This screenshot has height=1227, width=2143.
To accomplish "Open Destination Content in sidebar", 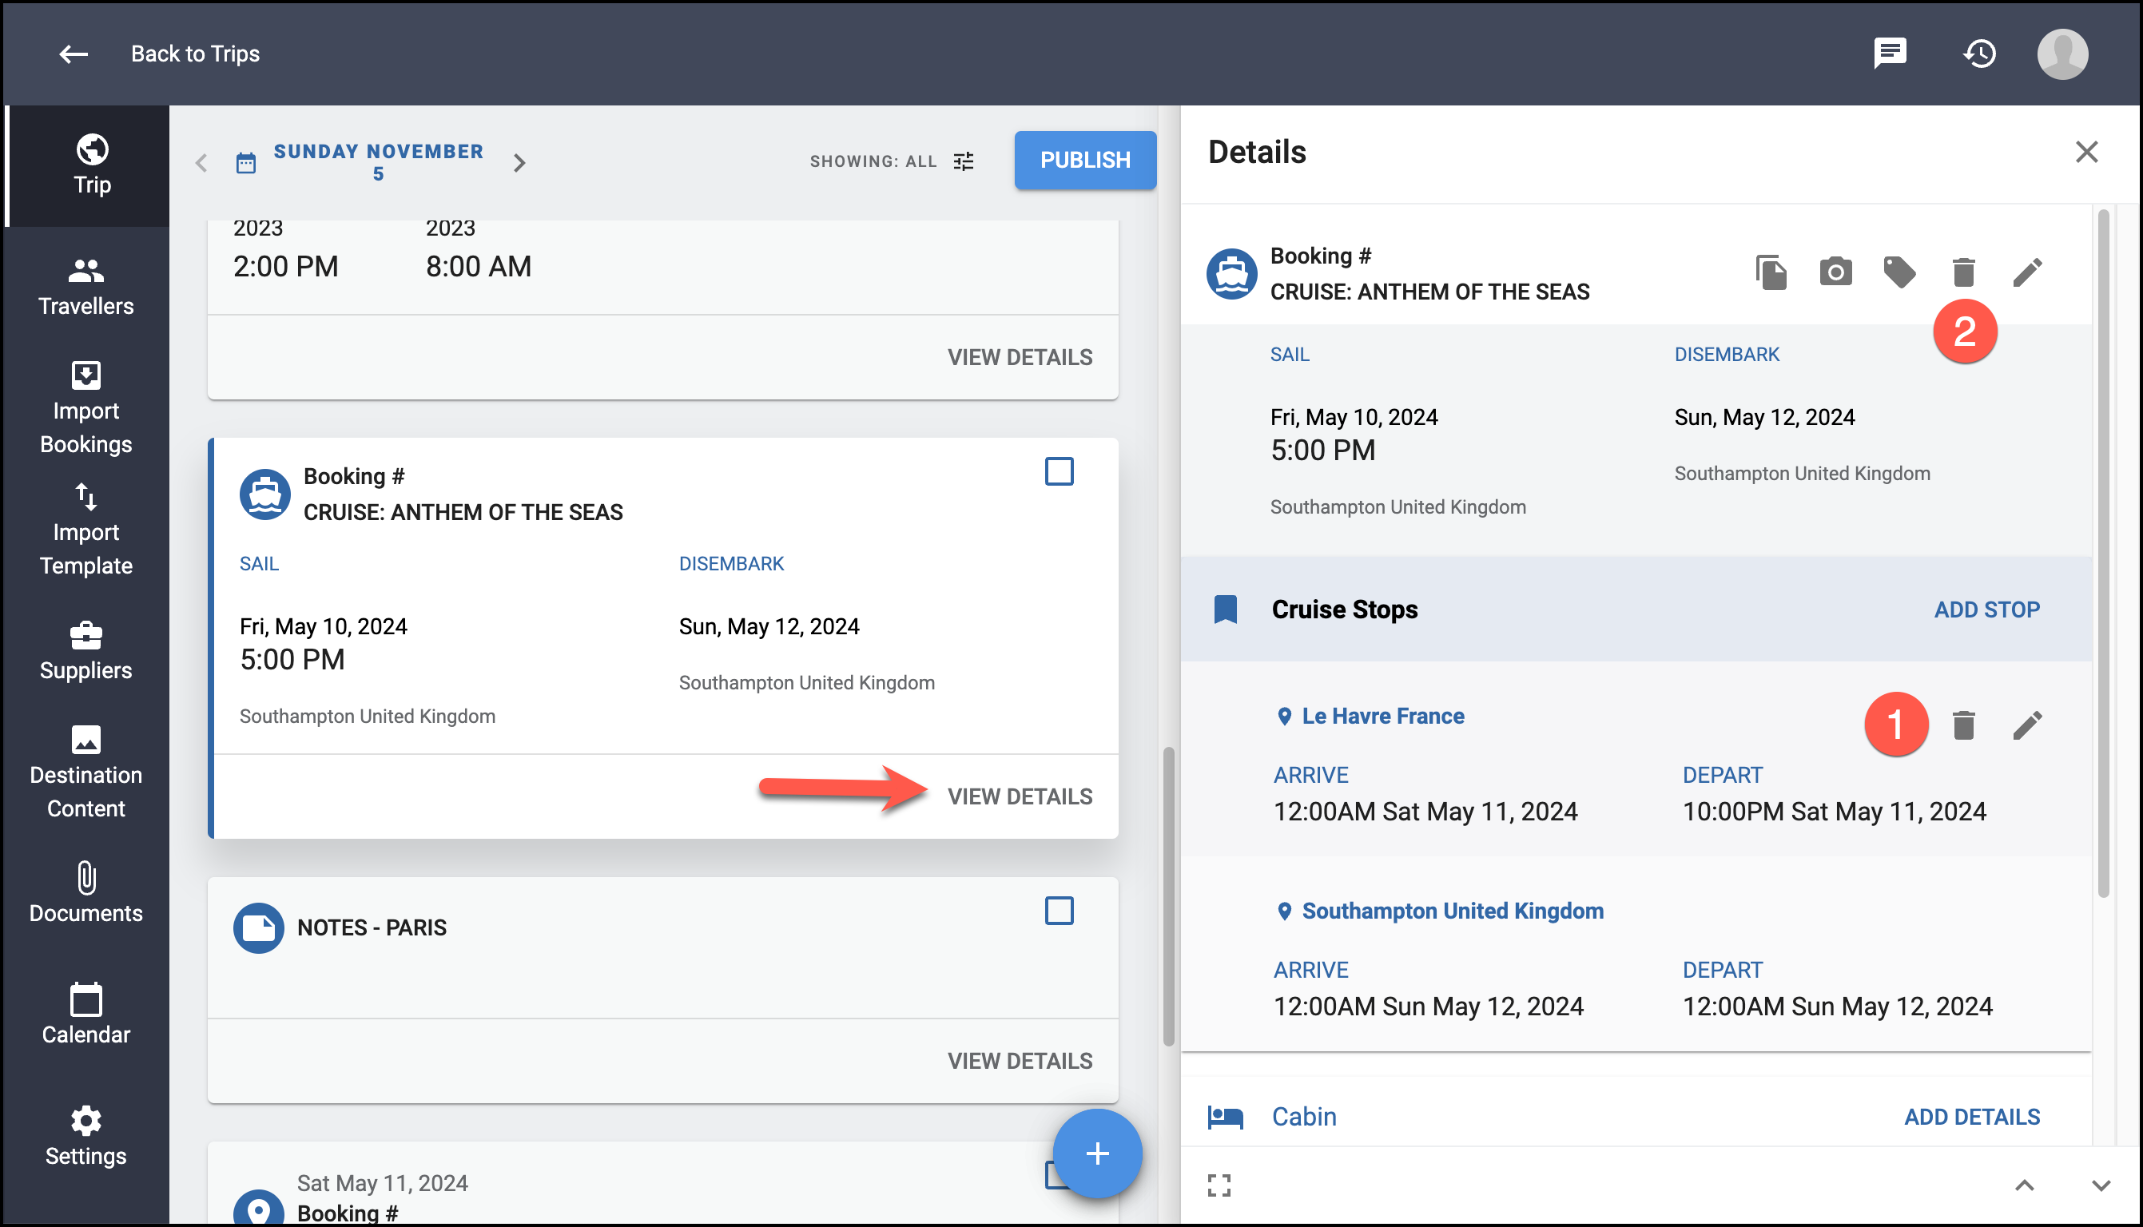I will coord(86,772).
